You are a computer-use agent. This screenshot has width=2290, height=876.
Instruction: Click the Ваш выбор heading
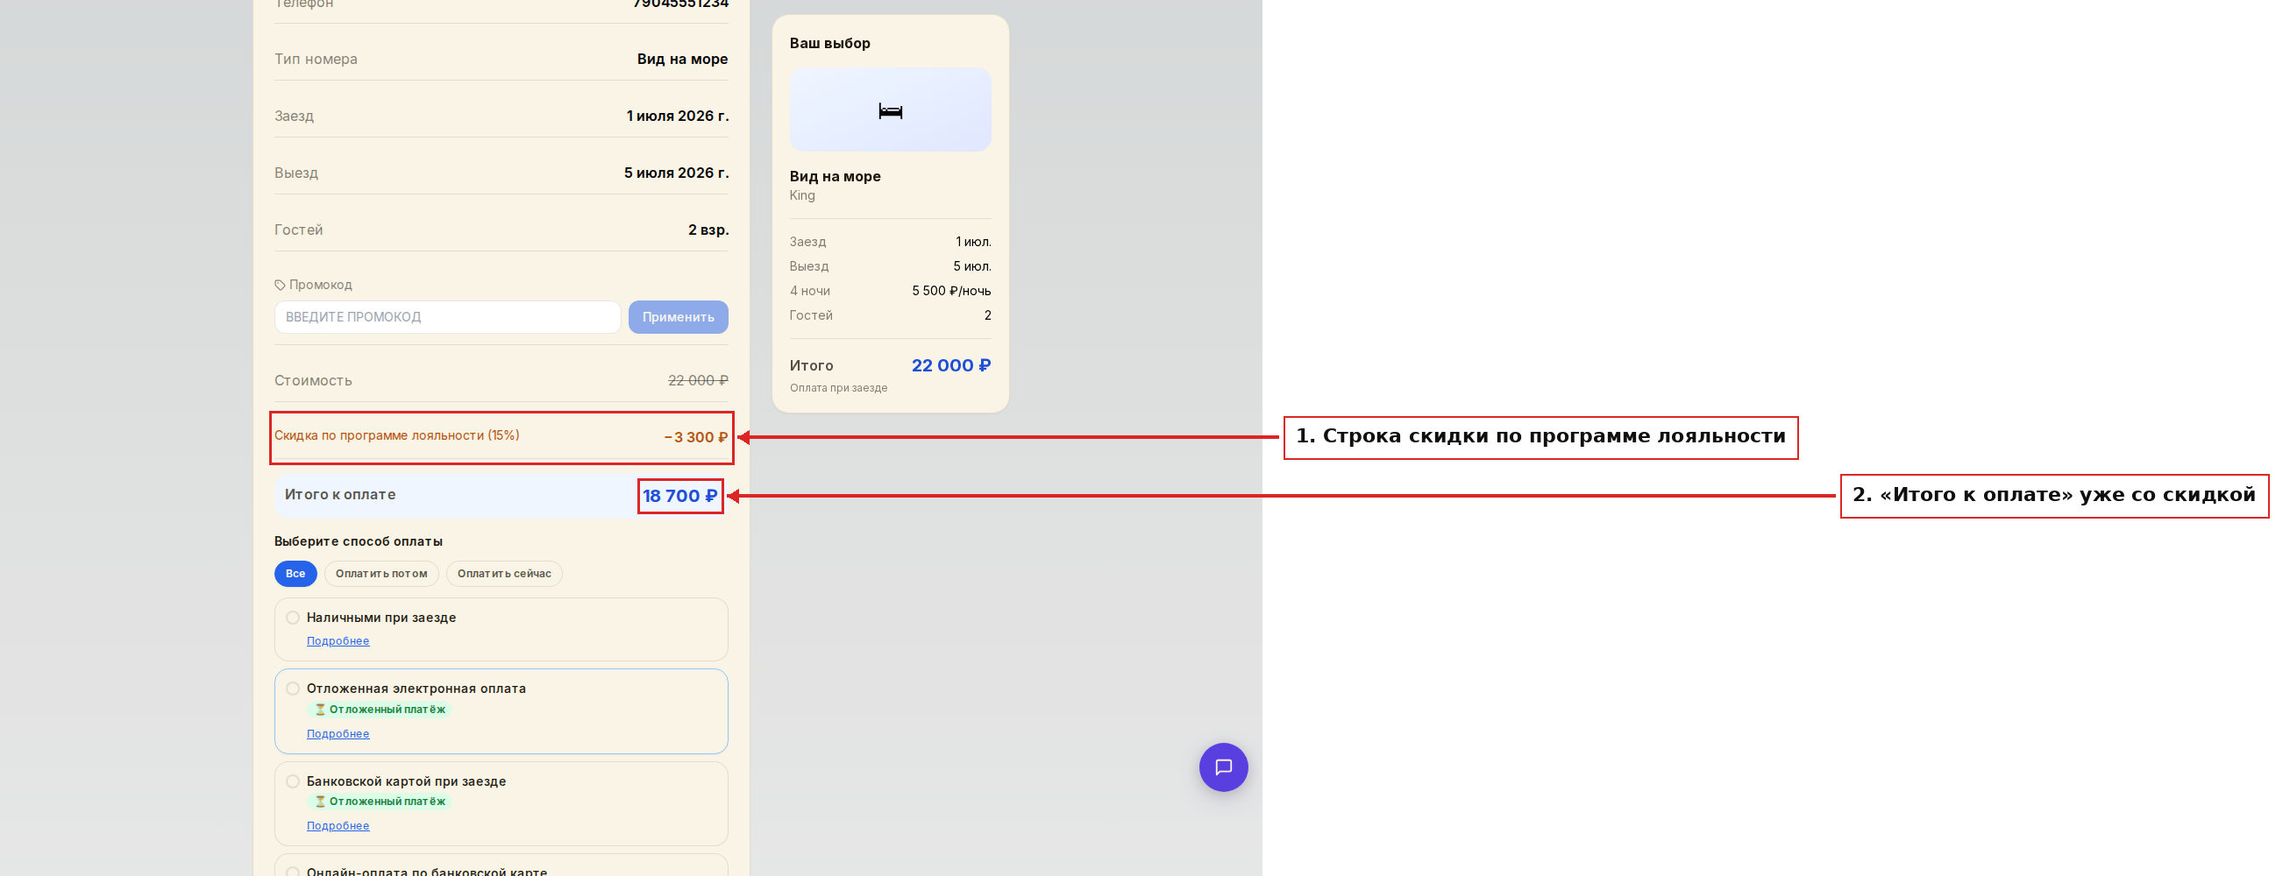pyautogui.click(x=829, y=43)
